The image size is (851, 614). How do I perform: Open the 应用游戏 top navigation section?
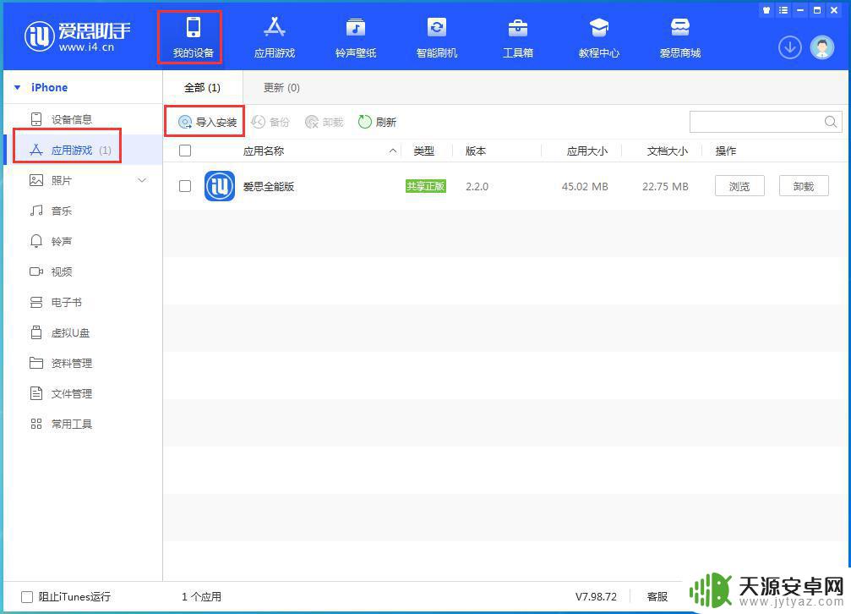coord(274,37)
